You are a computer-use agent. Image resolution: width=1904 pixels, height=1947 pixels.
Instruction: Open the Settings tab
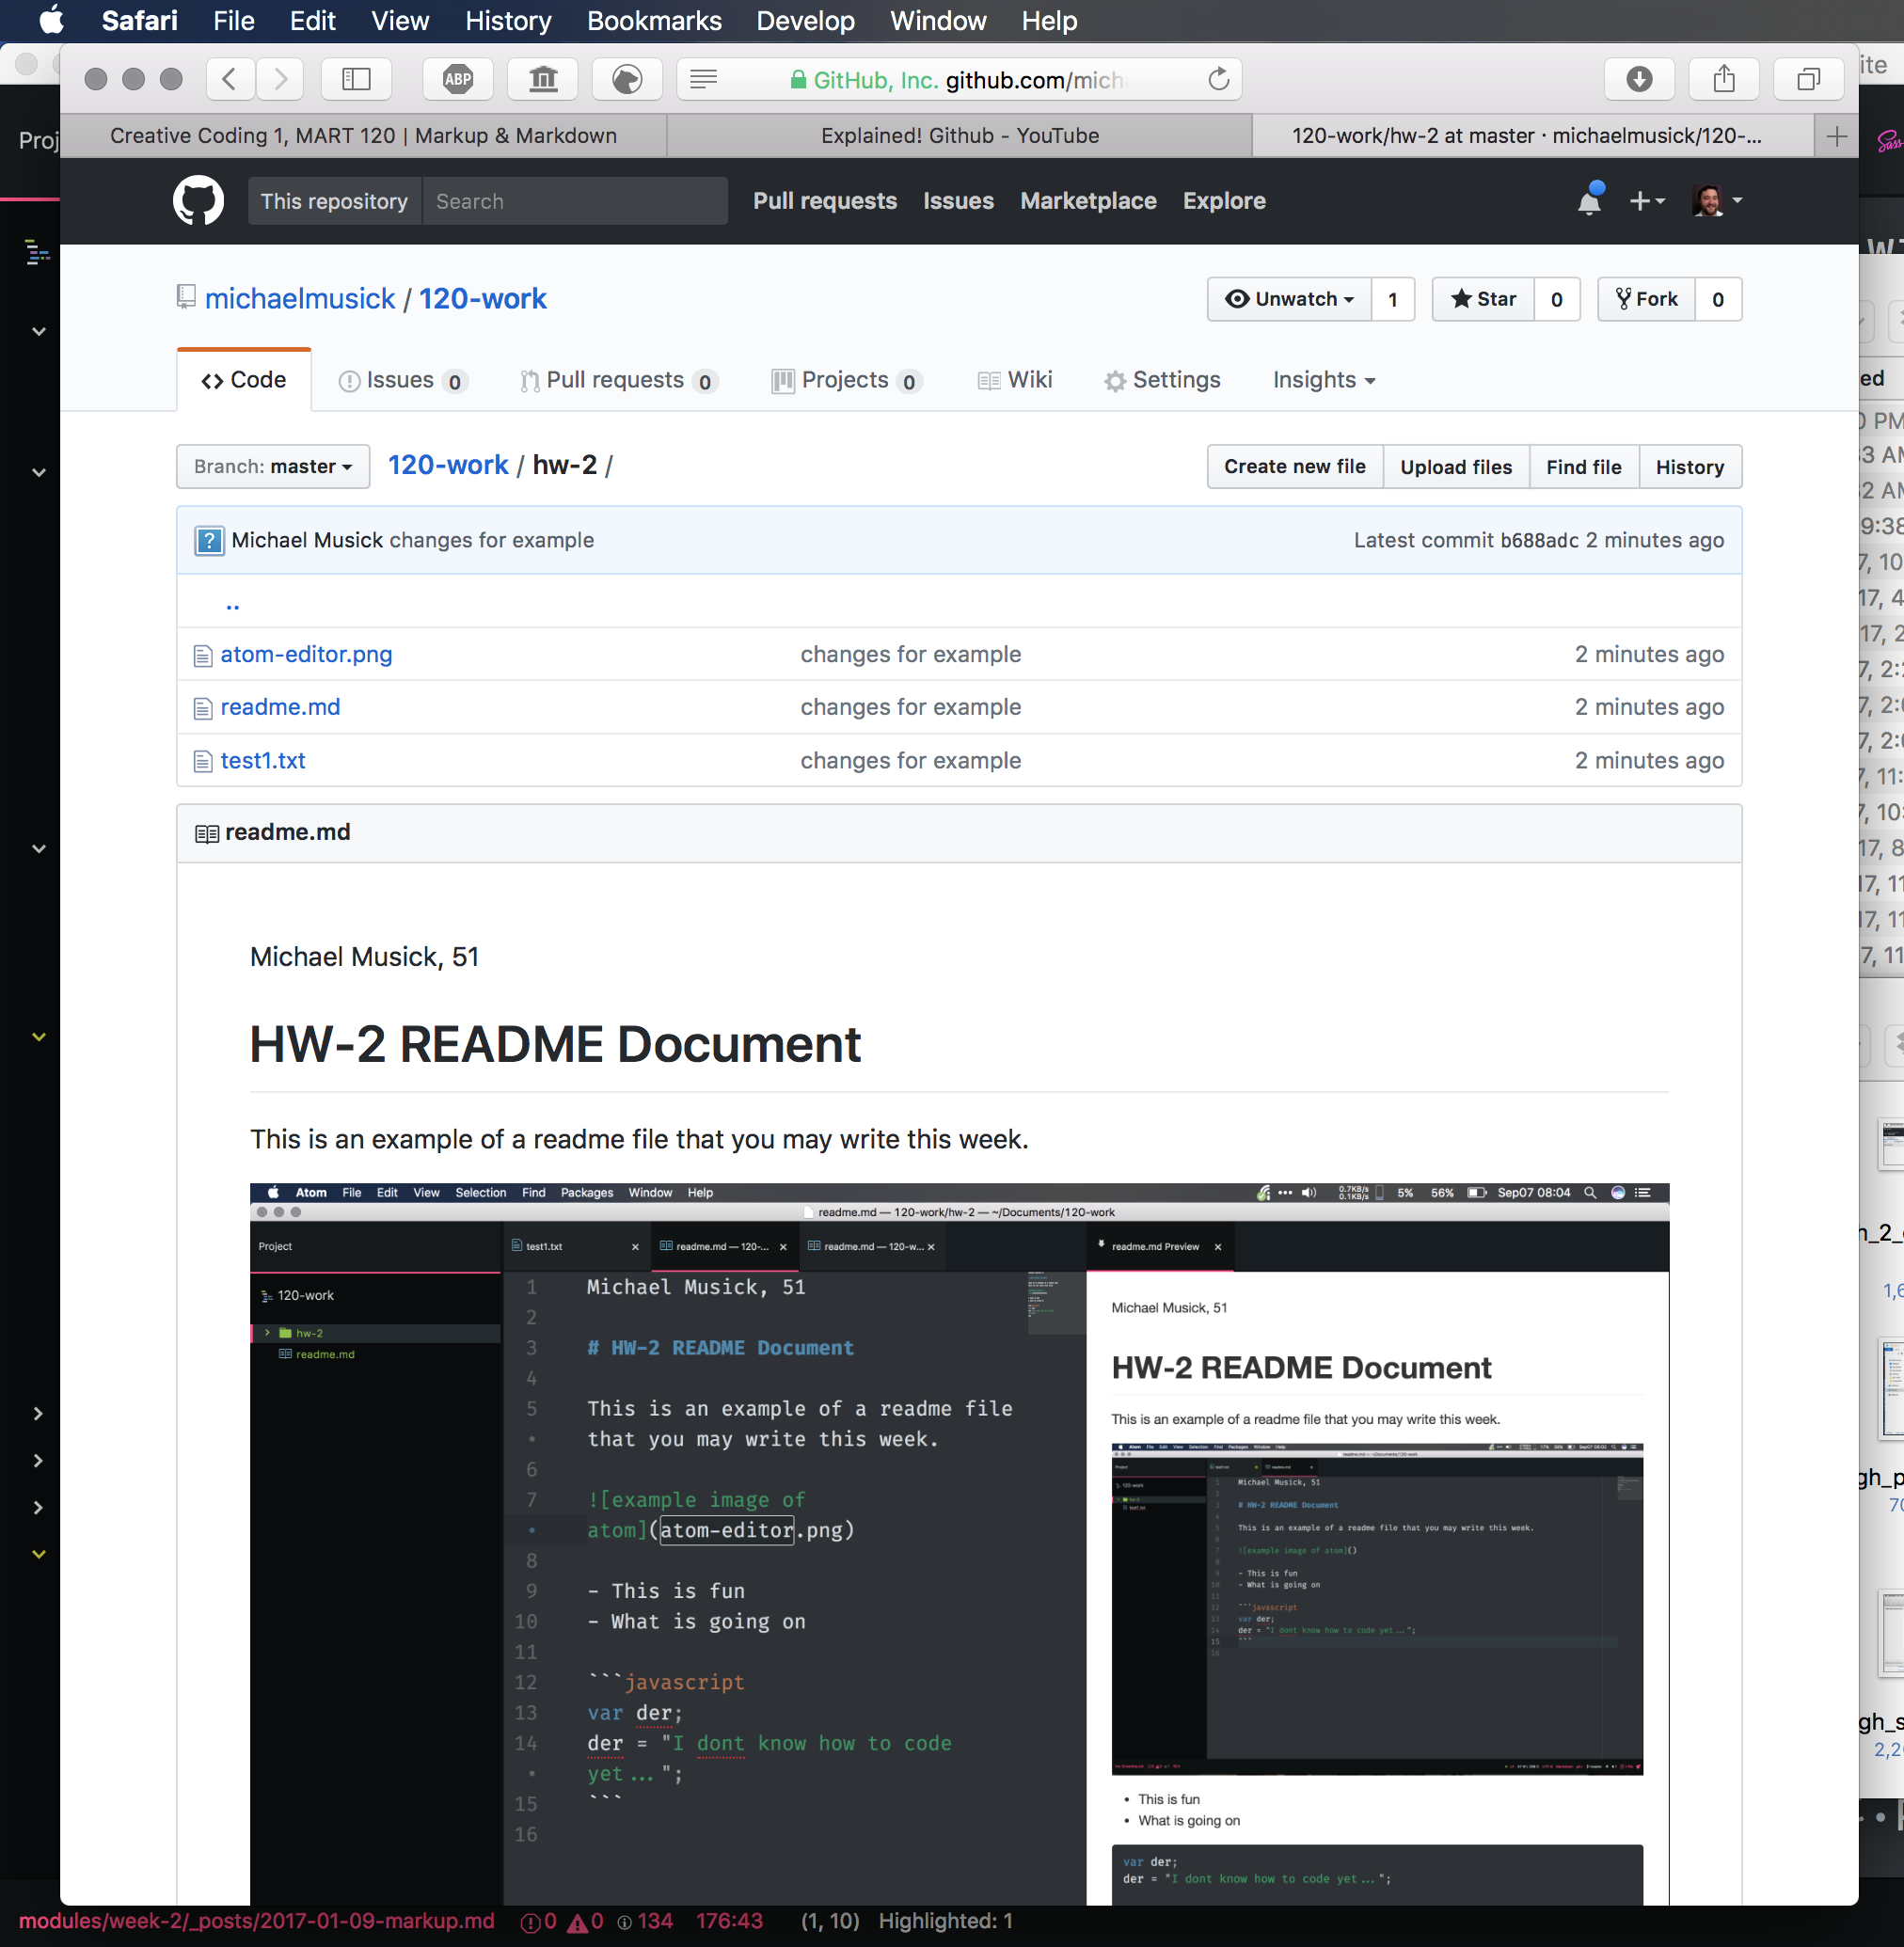(1162, 380)
